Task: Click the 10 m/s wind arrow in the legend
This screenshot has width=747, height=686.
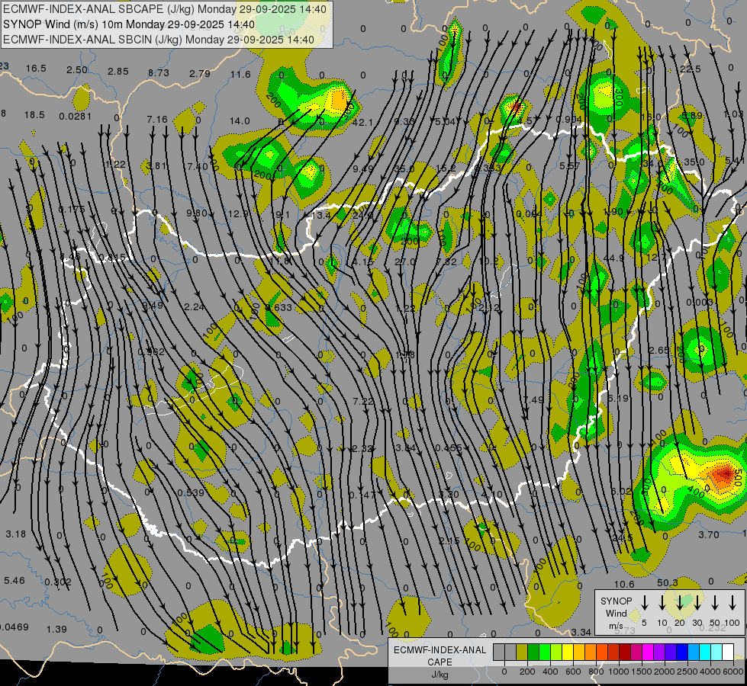Action: pos(662,603)
